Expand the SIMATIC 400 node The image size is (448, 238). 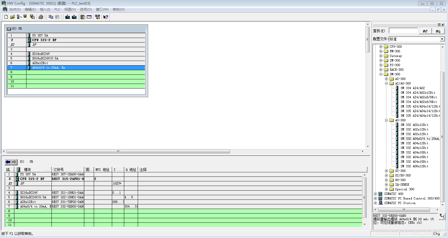(375, 194)
